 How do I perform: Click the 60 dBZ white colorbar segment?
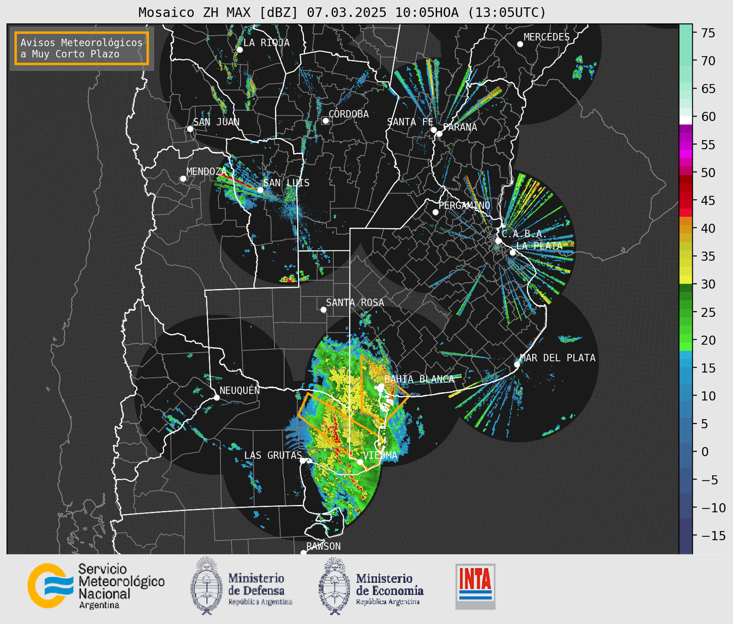(686, 120)
